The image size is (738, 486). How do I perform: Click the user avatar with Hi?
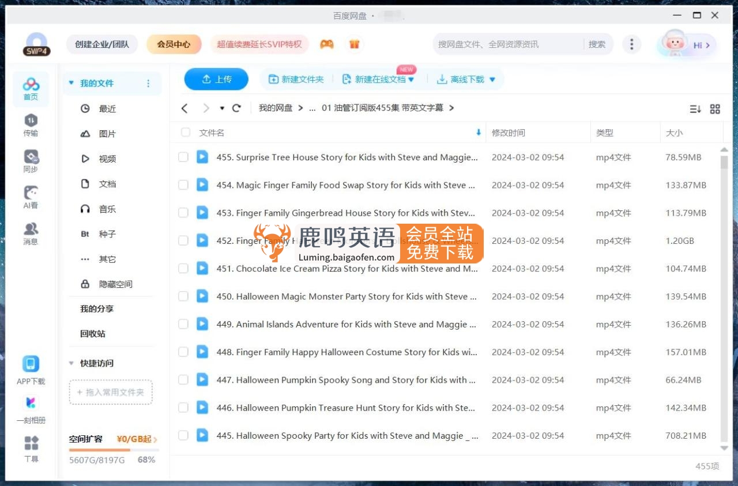point(686,44)
